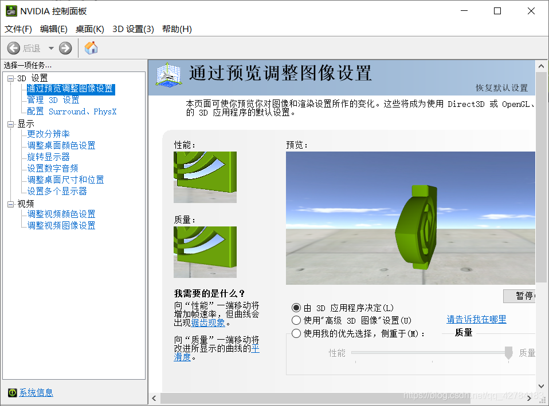
Task: Select 调整桌面尺寸和位置 in the tree
Action: [65, 180]
